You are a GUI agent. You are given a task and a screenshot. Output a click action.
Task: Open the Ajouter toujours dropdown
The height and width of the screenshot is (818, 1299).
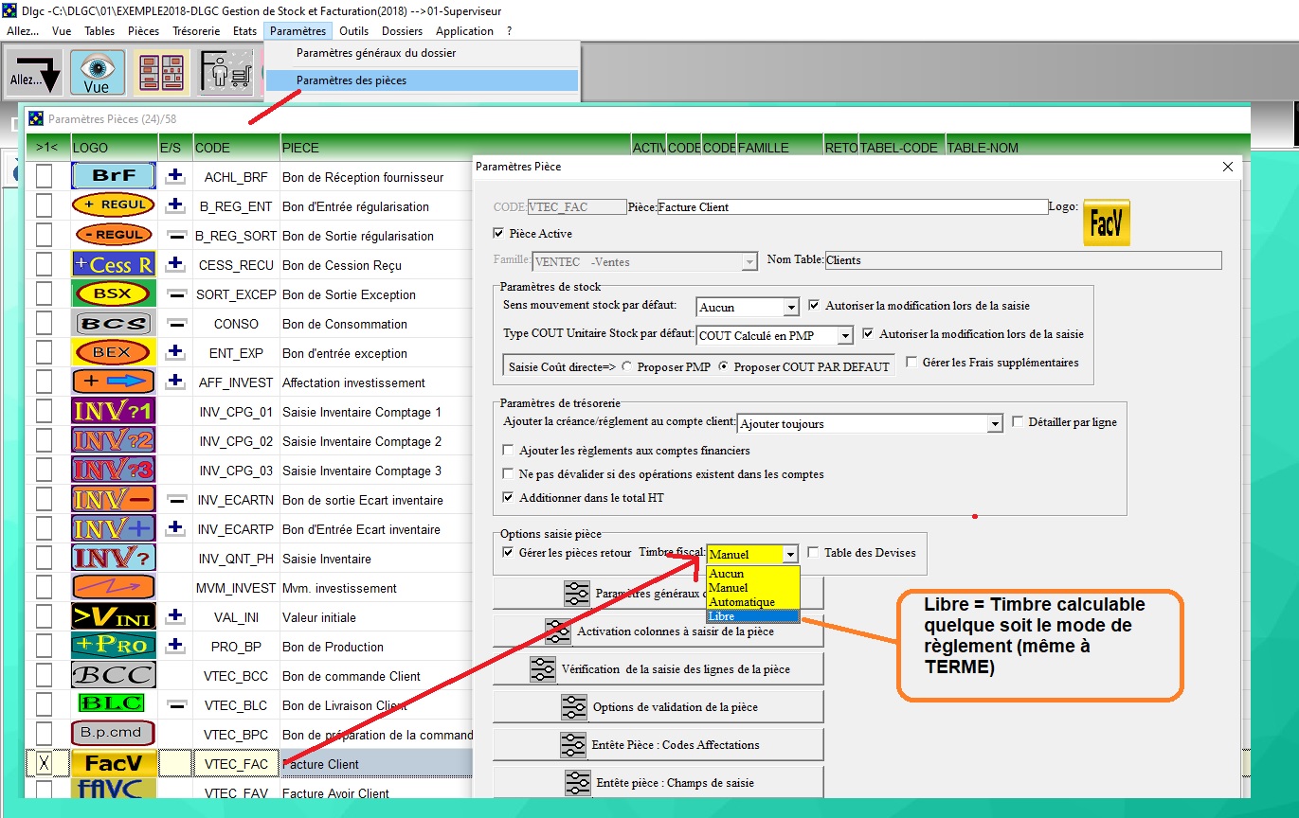point(994,424)
